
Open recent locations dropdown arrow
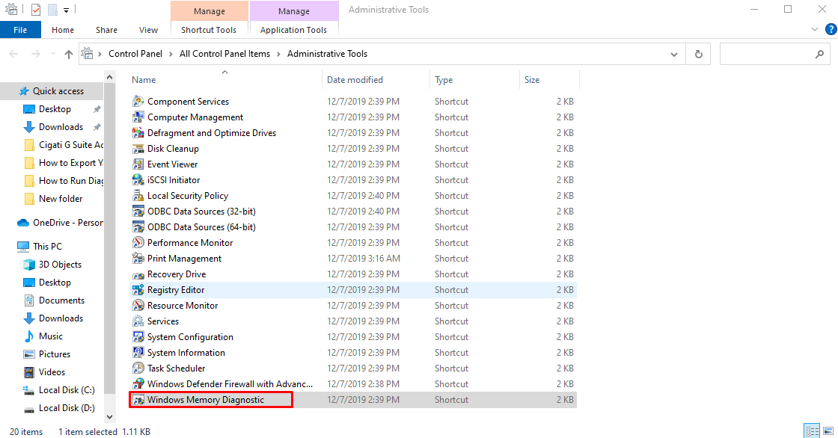point(53,54)
